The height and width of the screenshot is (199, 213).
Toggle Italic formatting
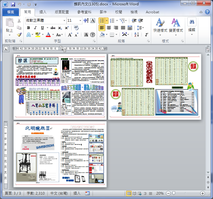click(x=35, y=28)
